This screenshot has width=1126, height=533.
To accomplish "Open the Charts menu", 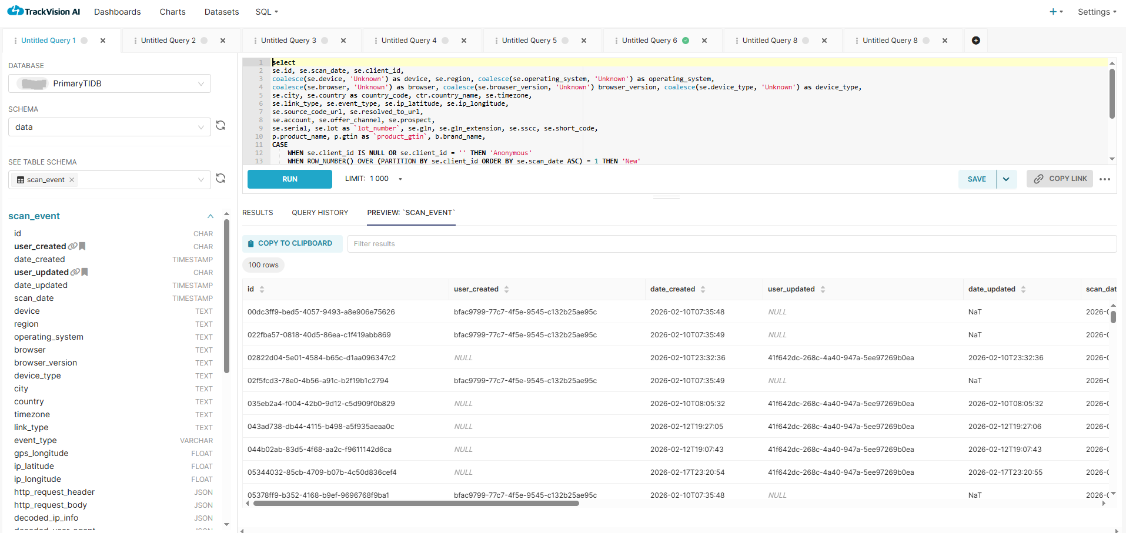I will pos(172,12).
